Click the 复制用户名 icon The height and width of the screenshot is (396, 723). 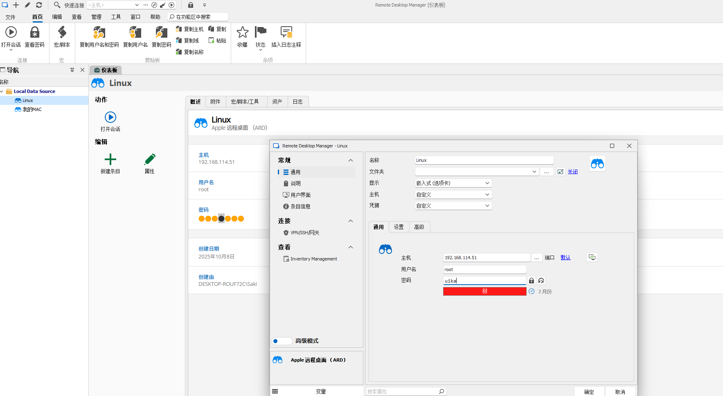[135, 32]
